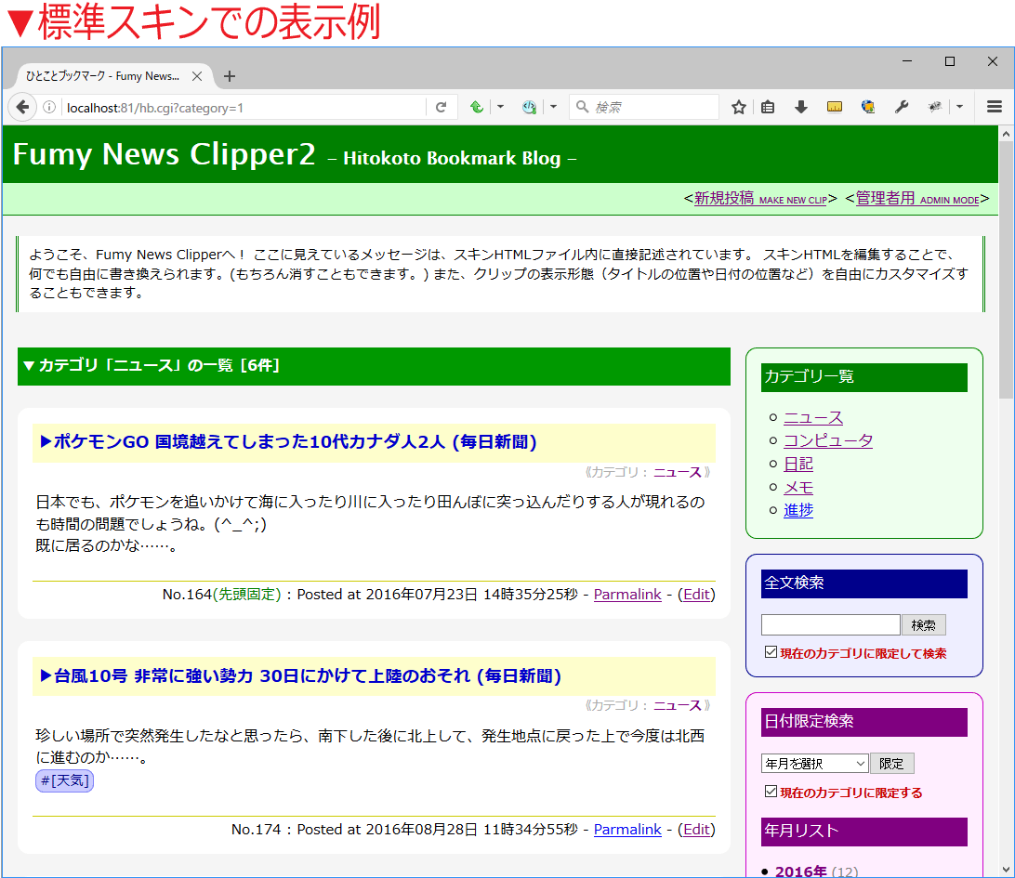This screenshot has width=1015, height=878.
Task: Open the site info icon in address bar
Action: [x=49, y=107]
